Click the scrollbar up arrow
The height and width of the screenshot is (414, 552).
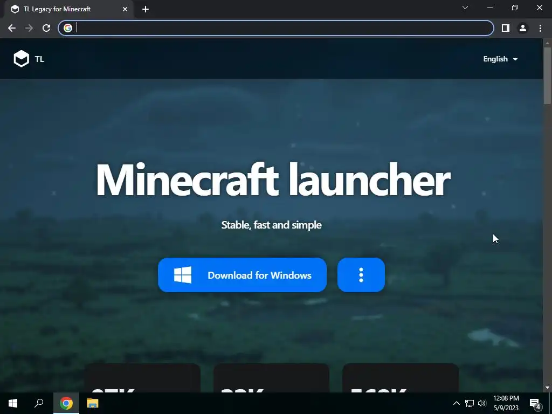[547, 43]
